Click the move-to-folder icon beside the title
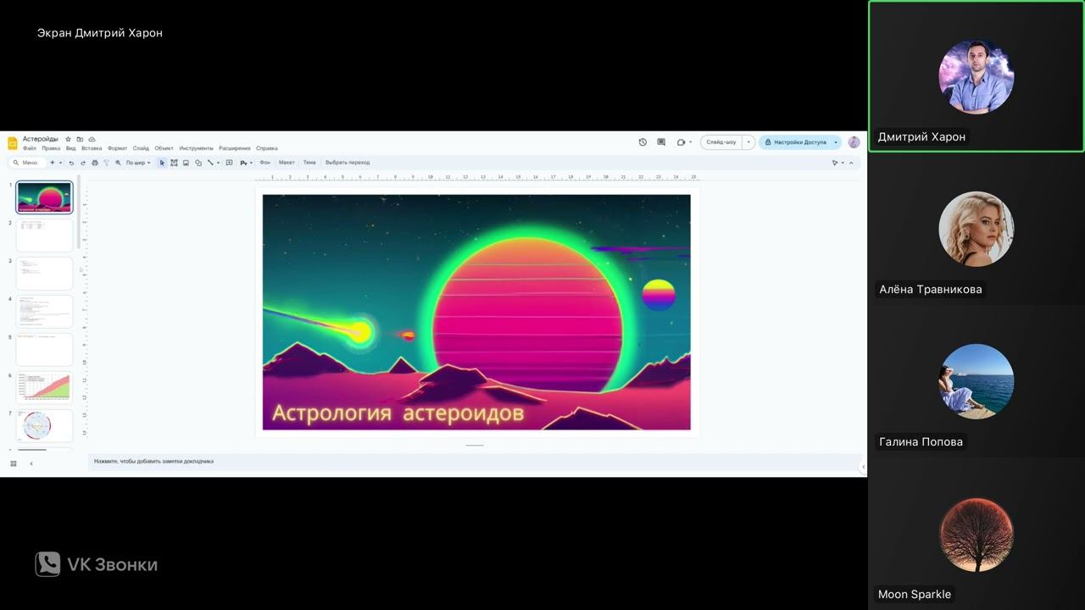The width and height of the screenshot is (1085, 610). pyautogui.click(x=80, y=139)
